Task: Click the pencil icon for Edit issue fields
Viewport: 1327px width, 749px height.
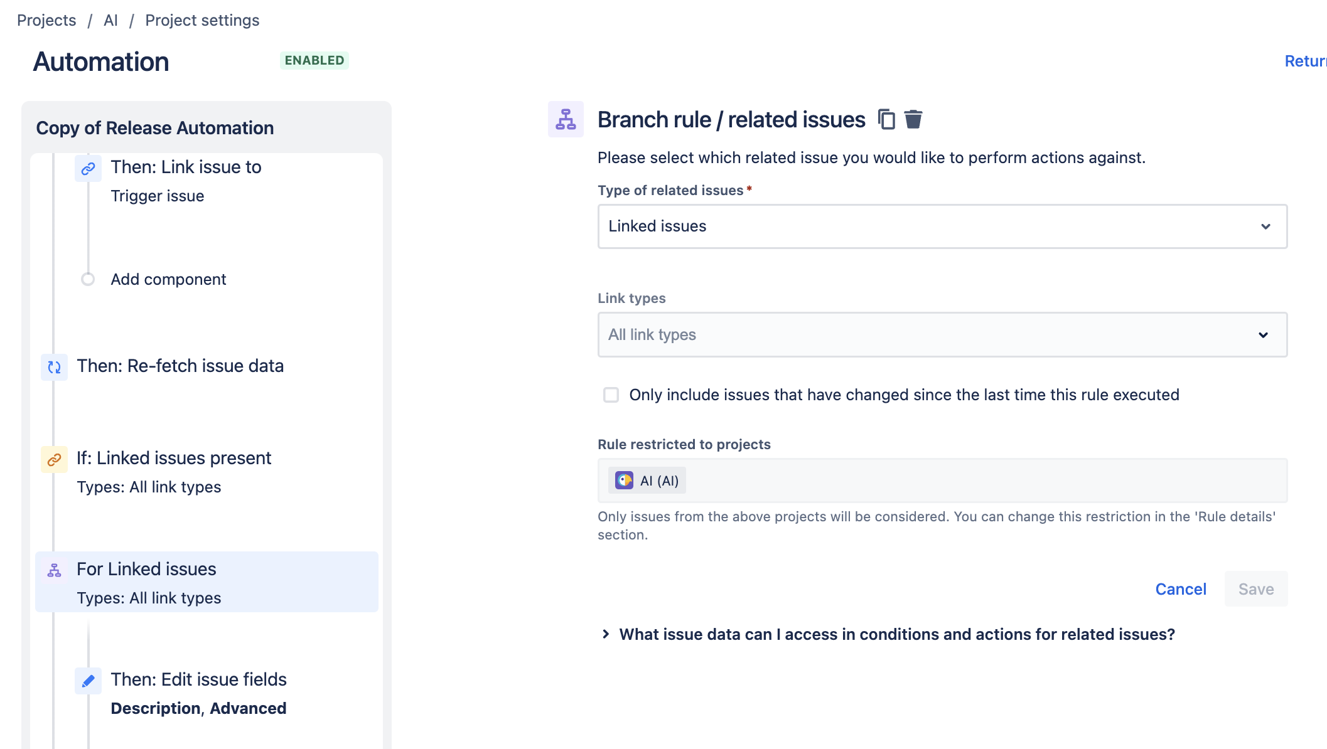Action: (x=88, y=681)
